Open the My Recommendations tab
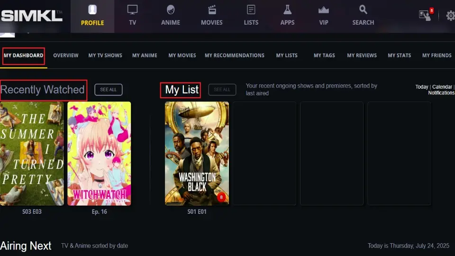The image size is (455, 256). point(235,55)
